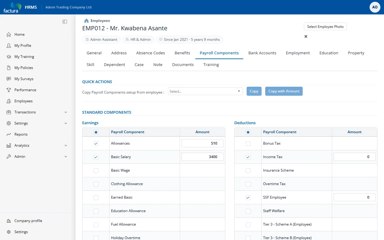Click the Factura logo
The image size is (384, 240).
(x=12, y=7)
